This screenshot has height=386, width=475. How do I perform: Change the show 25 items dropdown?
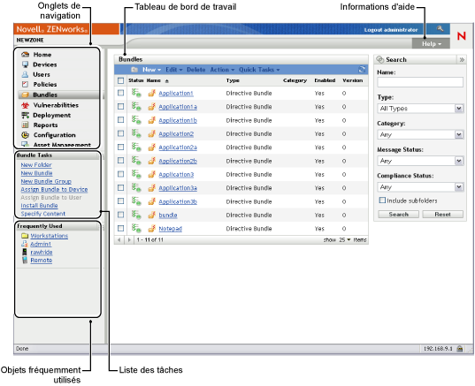coord(345,240)
